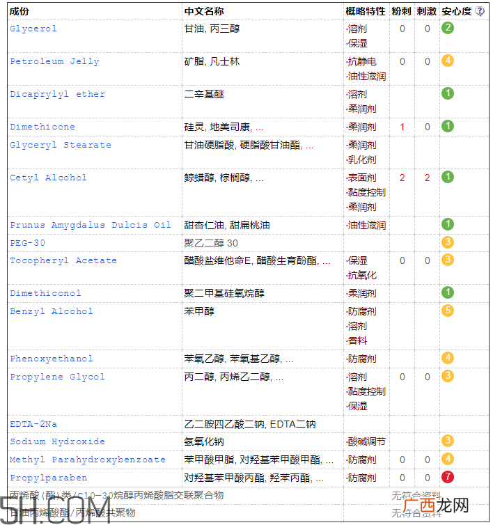The image size is (493, 525).
Task: Click 抗静电 in Petroleum Jelly row
Action: tap(361, 61)
